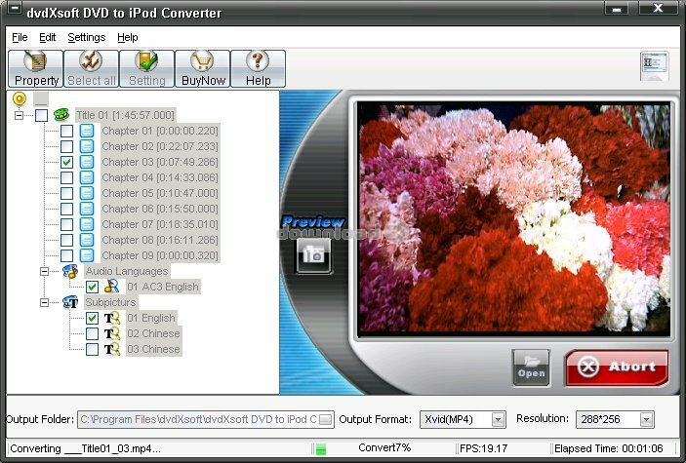
Task: Open the Setting toolbar button
Action: [x=147, y=68]
